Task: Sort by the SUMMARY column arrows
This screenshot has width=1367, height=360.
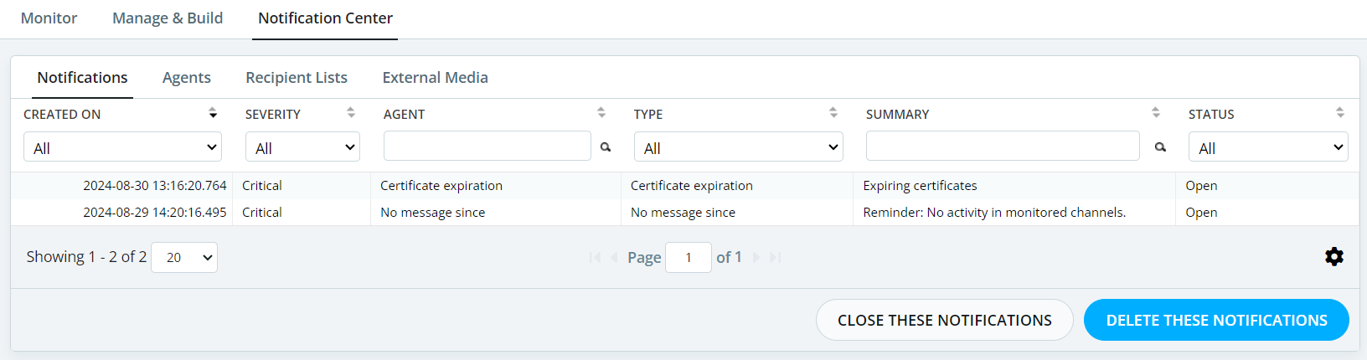Action: coord(1156,113)
